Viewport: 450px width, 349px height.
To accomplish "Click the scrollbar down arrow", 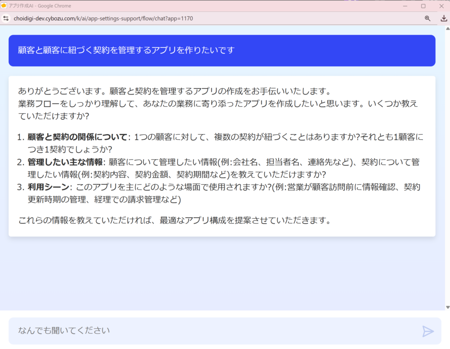I will pos(447,307).
